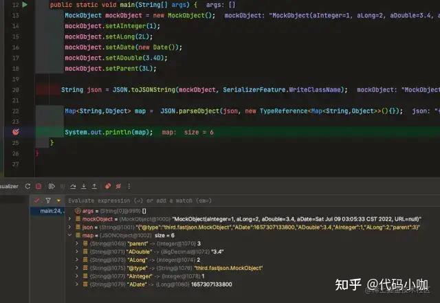Viewport: 440px width, 303px height.
Task: Open the frames panel yellow dropdown arrow
Action: pyautogui.click(x=58, y=201)
